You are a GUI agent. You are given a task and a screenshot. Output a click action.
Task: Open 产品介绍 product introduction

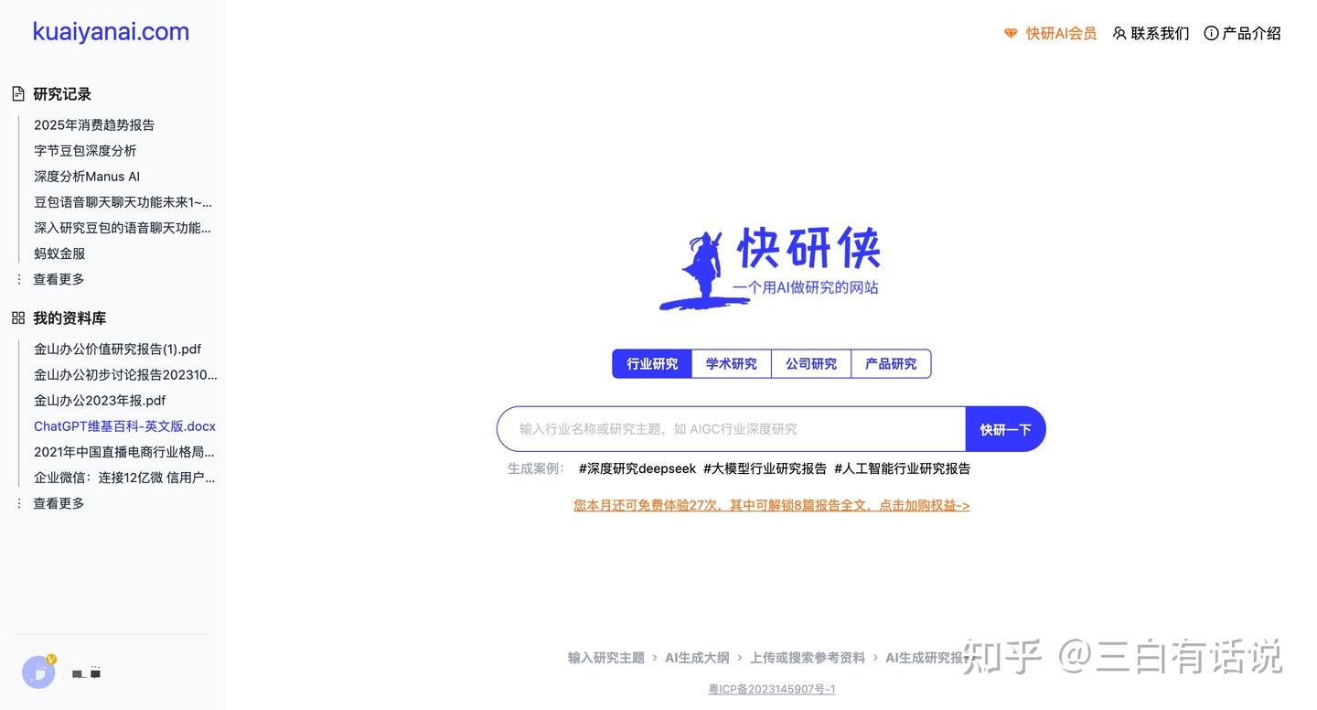tap(1251, 34)
